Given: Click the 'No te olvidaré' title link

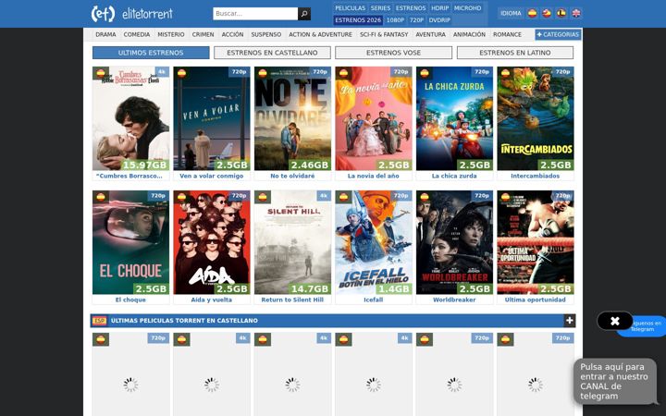Looking at the screenshot, I should click(292, 176).
